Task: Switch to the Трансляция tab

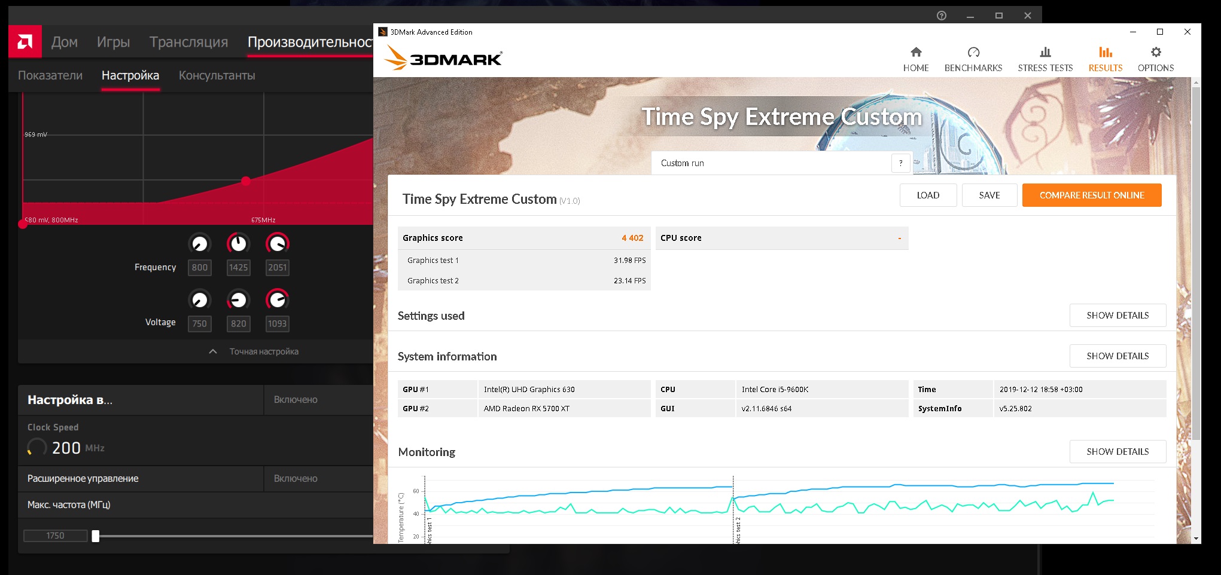Action: pyautogui.click(x=188, y=42)
